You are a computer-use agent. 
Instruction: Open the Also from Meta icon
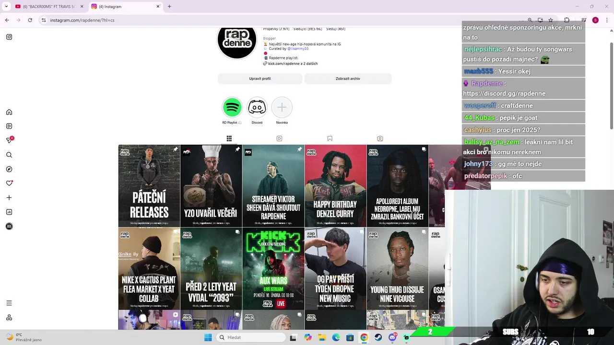(9, 317)
